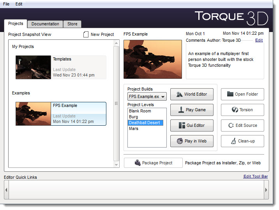Screen dimensions: 279x210
Task: Click the Mon Nov 14 01:22 pm date in list
Action: [73, 121]
